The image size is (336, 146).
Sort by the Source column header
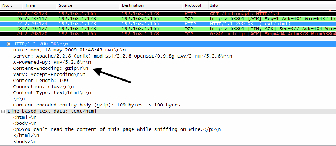88,5
